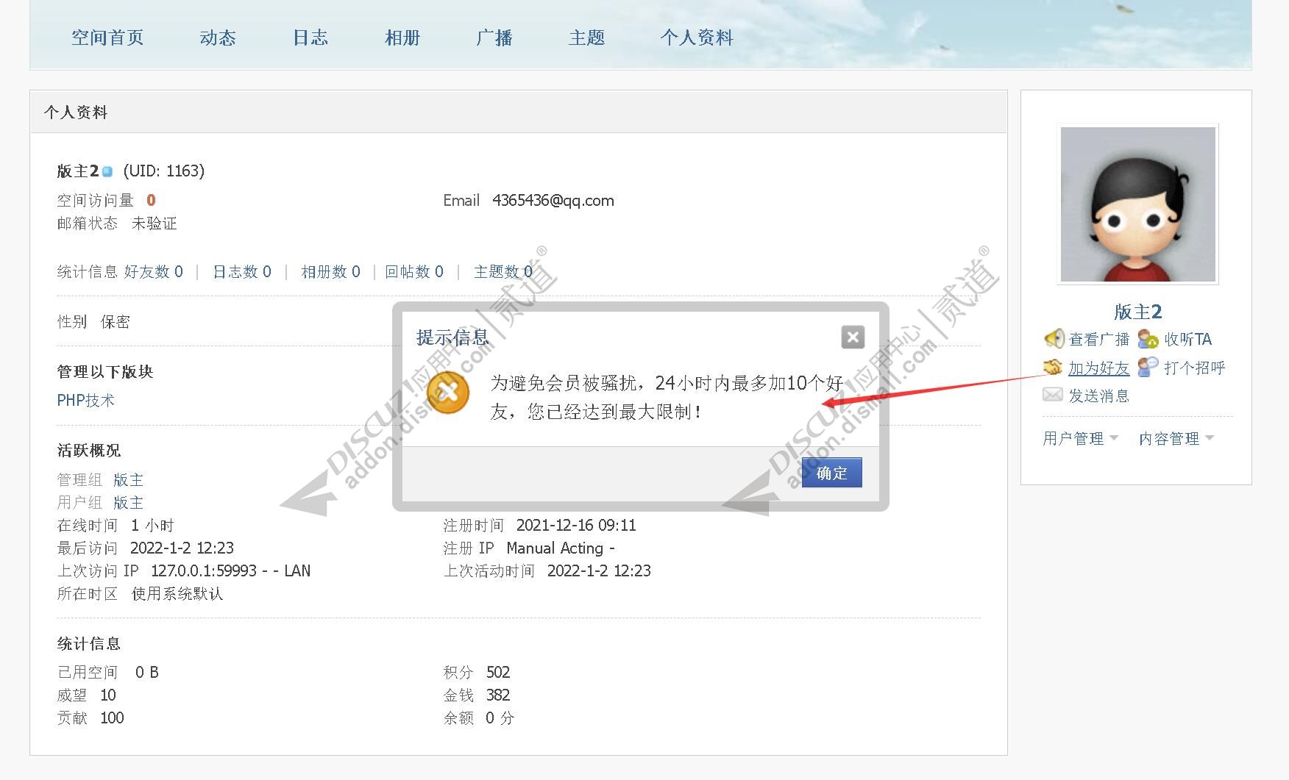Screen dimensions: 1289x780
Task: Click the 确定 button in the dialog
Action: tap(831, 473)
